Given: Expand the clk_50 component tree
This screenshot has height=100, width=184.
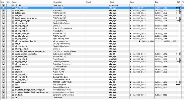Looking at the screenshot, I should pos(13,5).
